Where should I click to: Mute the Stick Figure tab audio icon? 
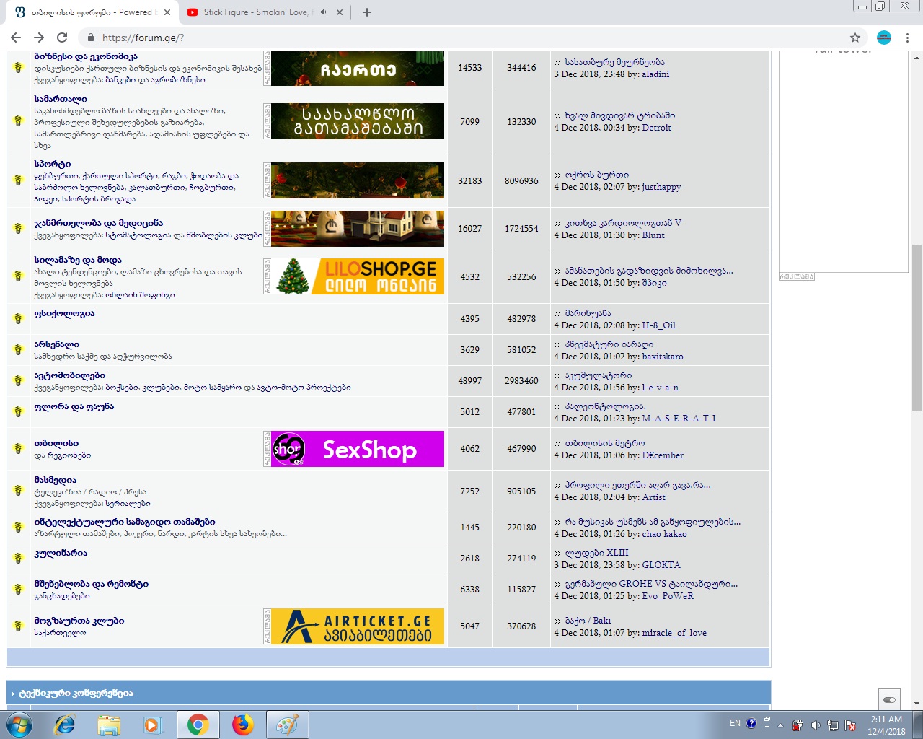pyautogui.click(x=324, y=12)
